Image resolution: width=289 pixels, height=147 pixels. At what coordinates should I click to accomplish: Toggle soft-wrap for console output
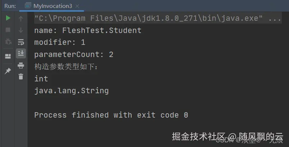point(21,42)
